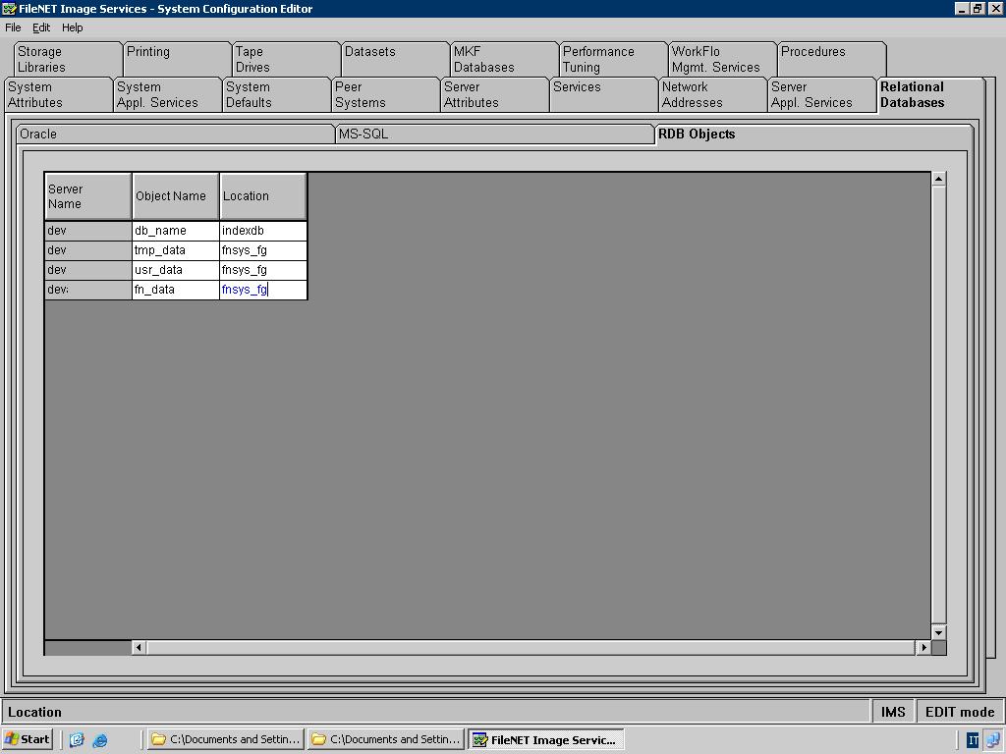
Task: Switch to the Printing tab
Action: [x=177, y=59]
